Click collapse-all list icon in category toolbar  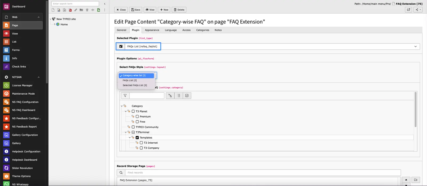(179, 95)
